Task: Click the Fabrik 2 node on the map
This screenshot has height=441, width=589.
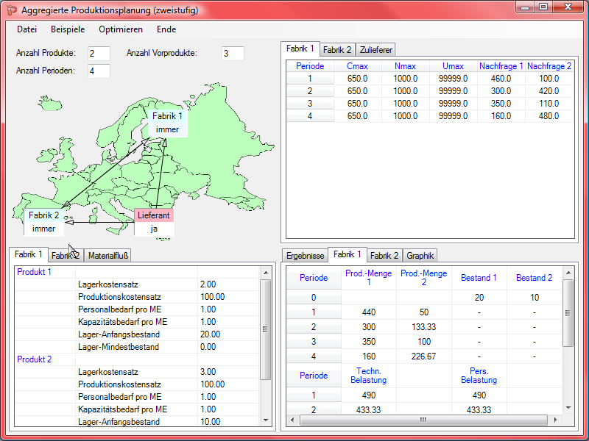Action: [43, 221]
